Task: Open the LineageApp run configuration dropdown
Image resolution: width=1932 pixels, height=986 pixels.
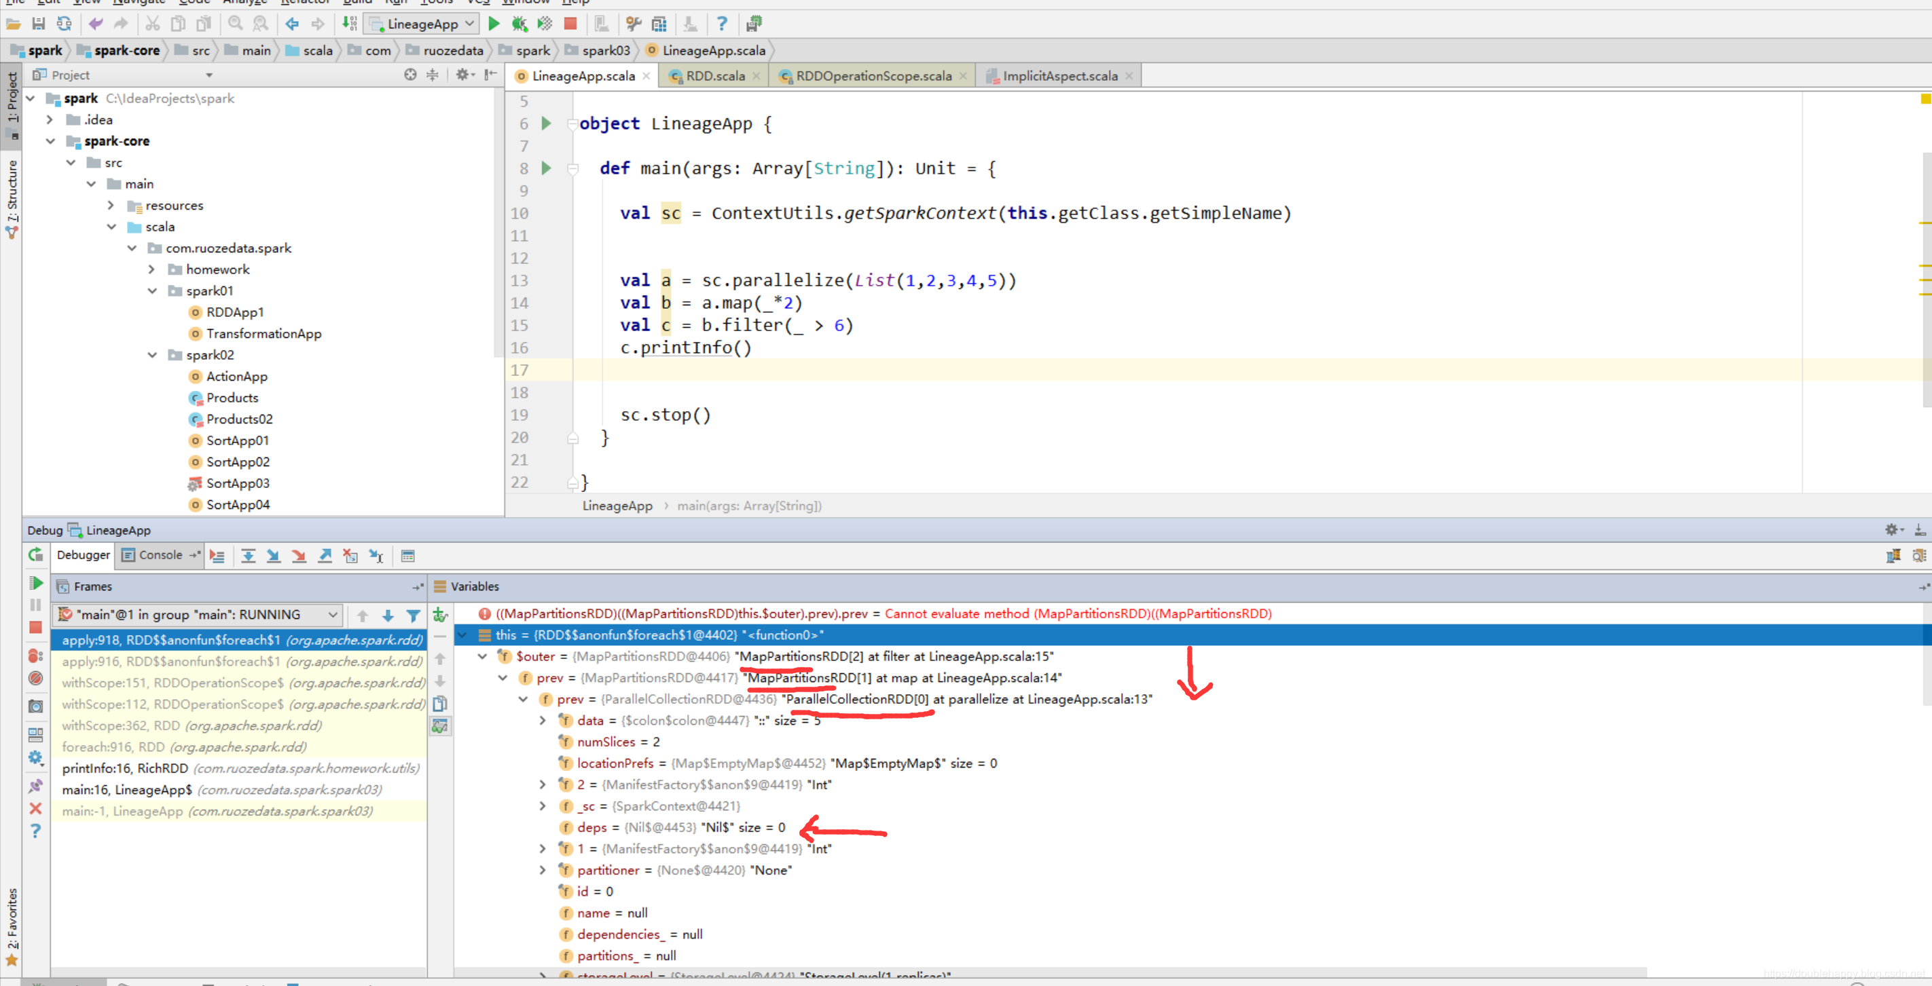Action: click(x=422, y=24)
